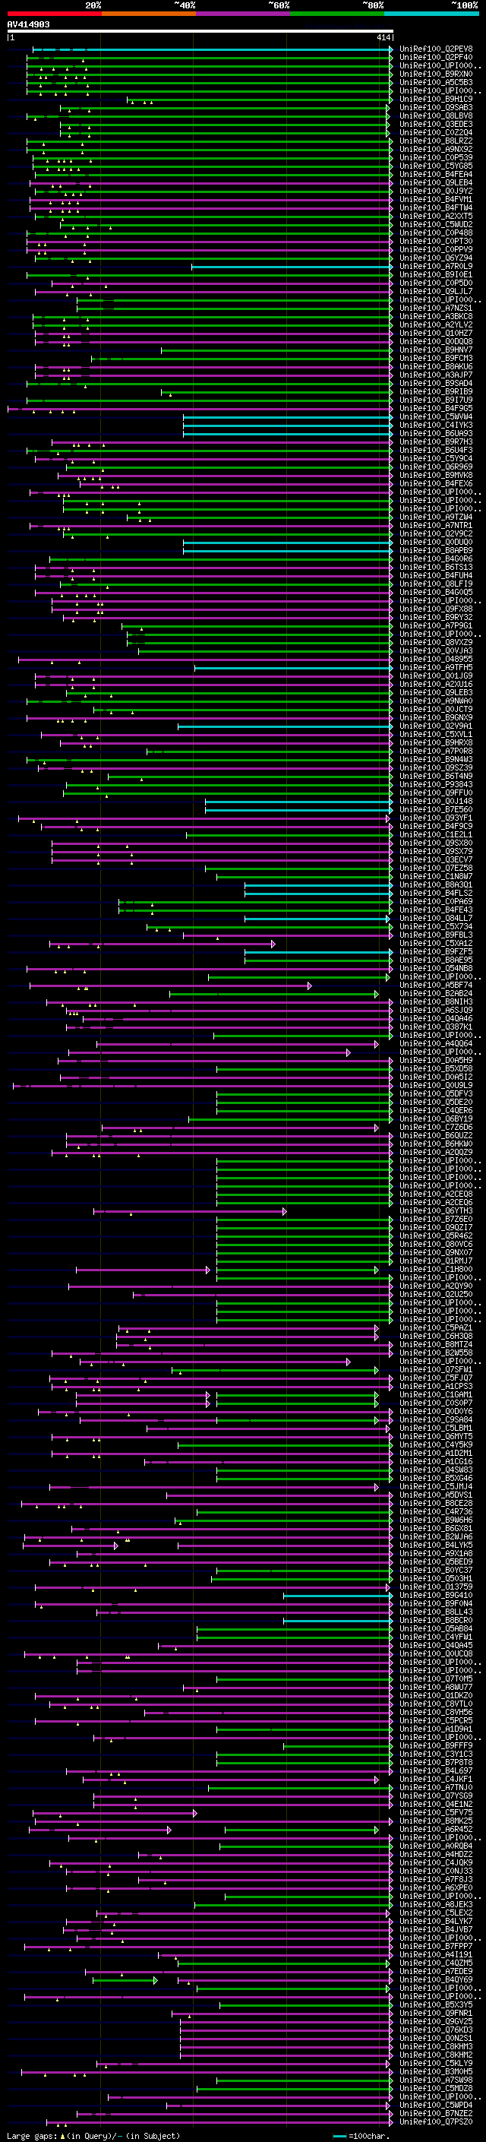The width and height of the screenshot is (486, 2142).
Task: Select hit label UniRef100_P93843
Action: tap(435, 784)
